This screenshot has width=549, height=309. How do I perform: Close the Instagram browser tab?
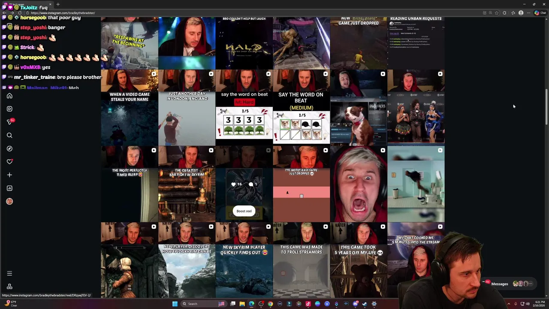(x=50, y=4)
